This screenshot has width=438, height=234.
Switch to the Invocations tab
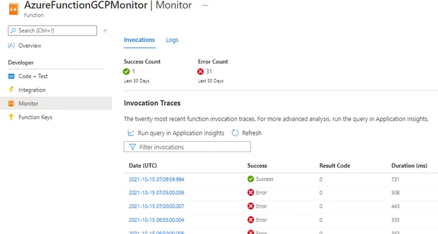pos(139,40)
